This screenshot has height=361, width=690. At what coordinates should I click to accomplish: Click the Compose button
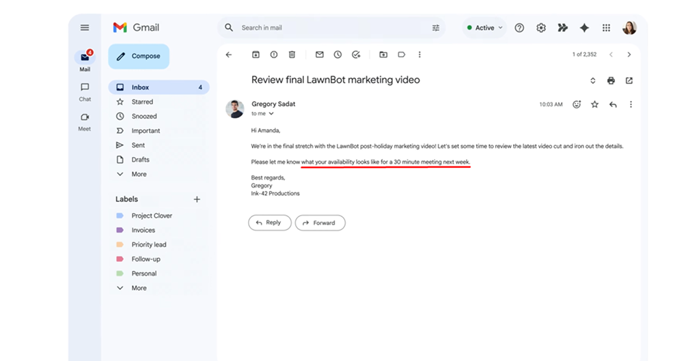[139, 57]
